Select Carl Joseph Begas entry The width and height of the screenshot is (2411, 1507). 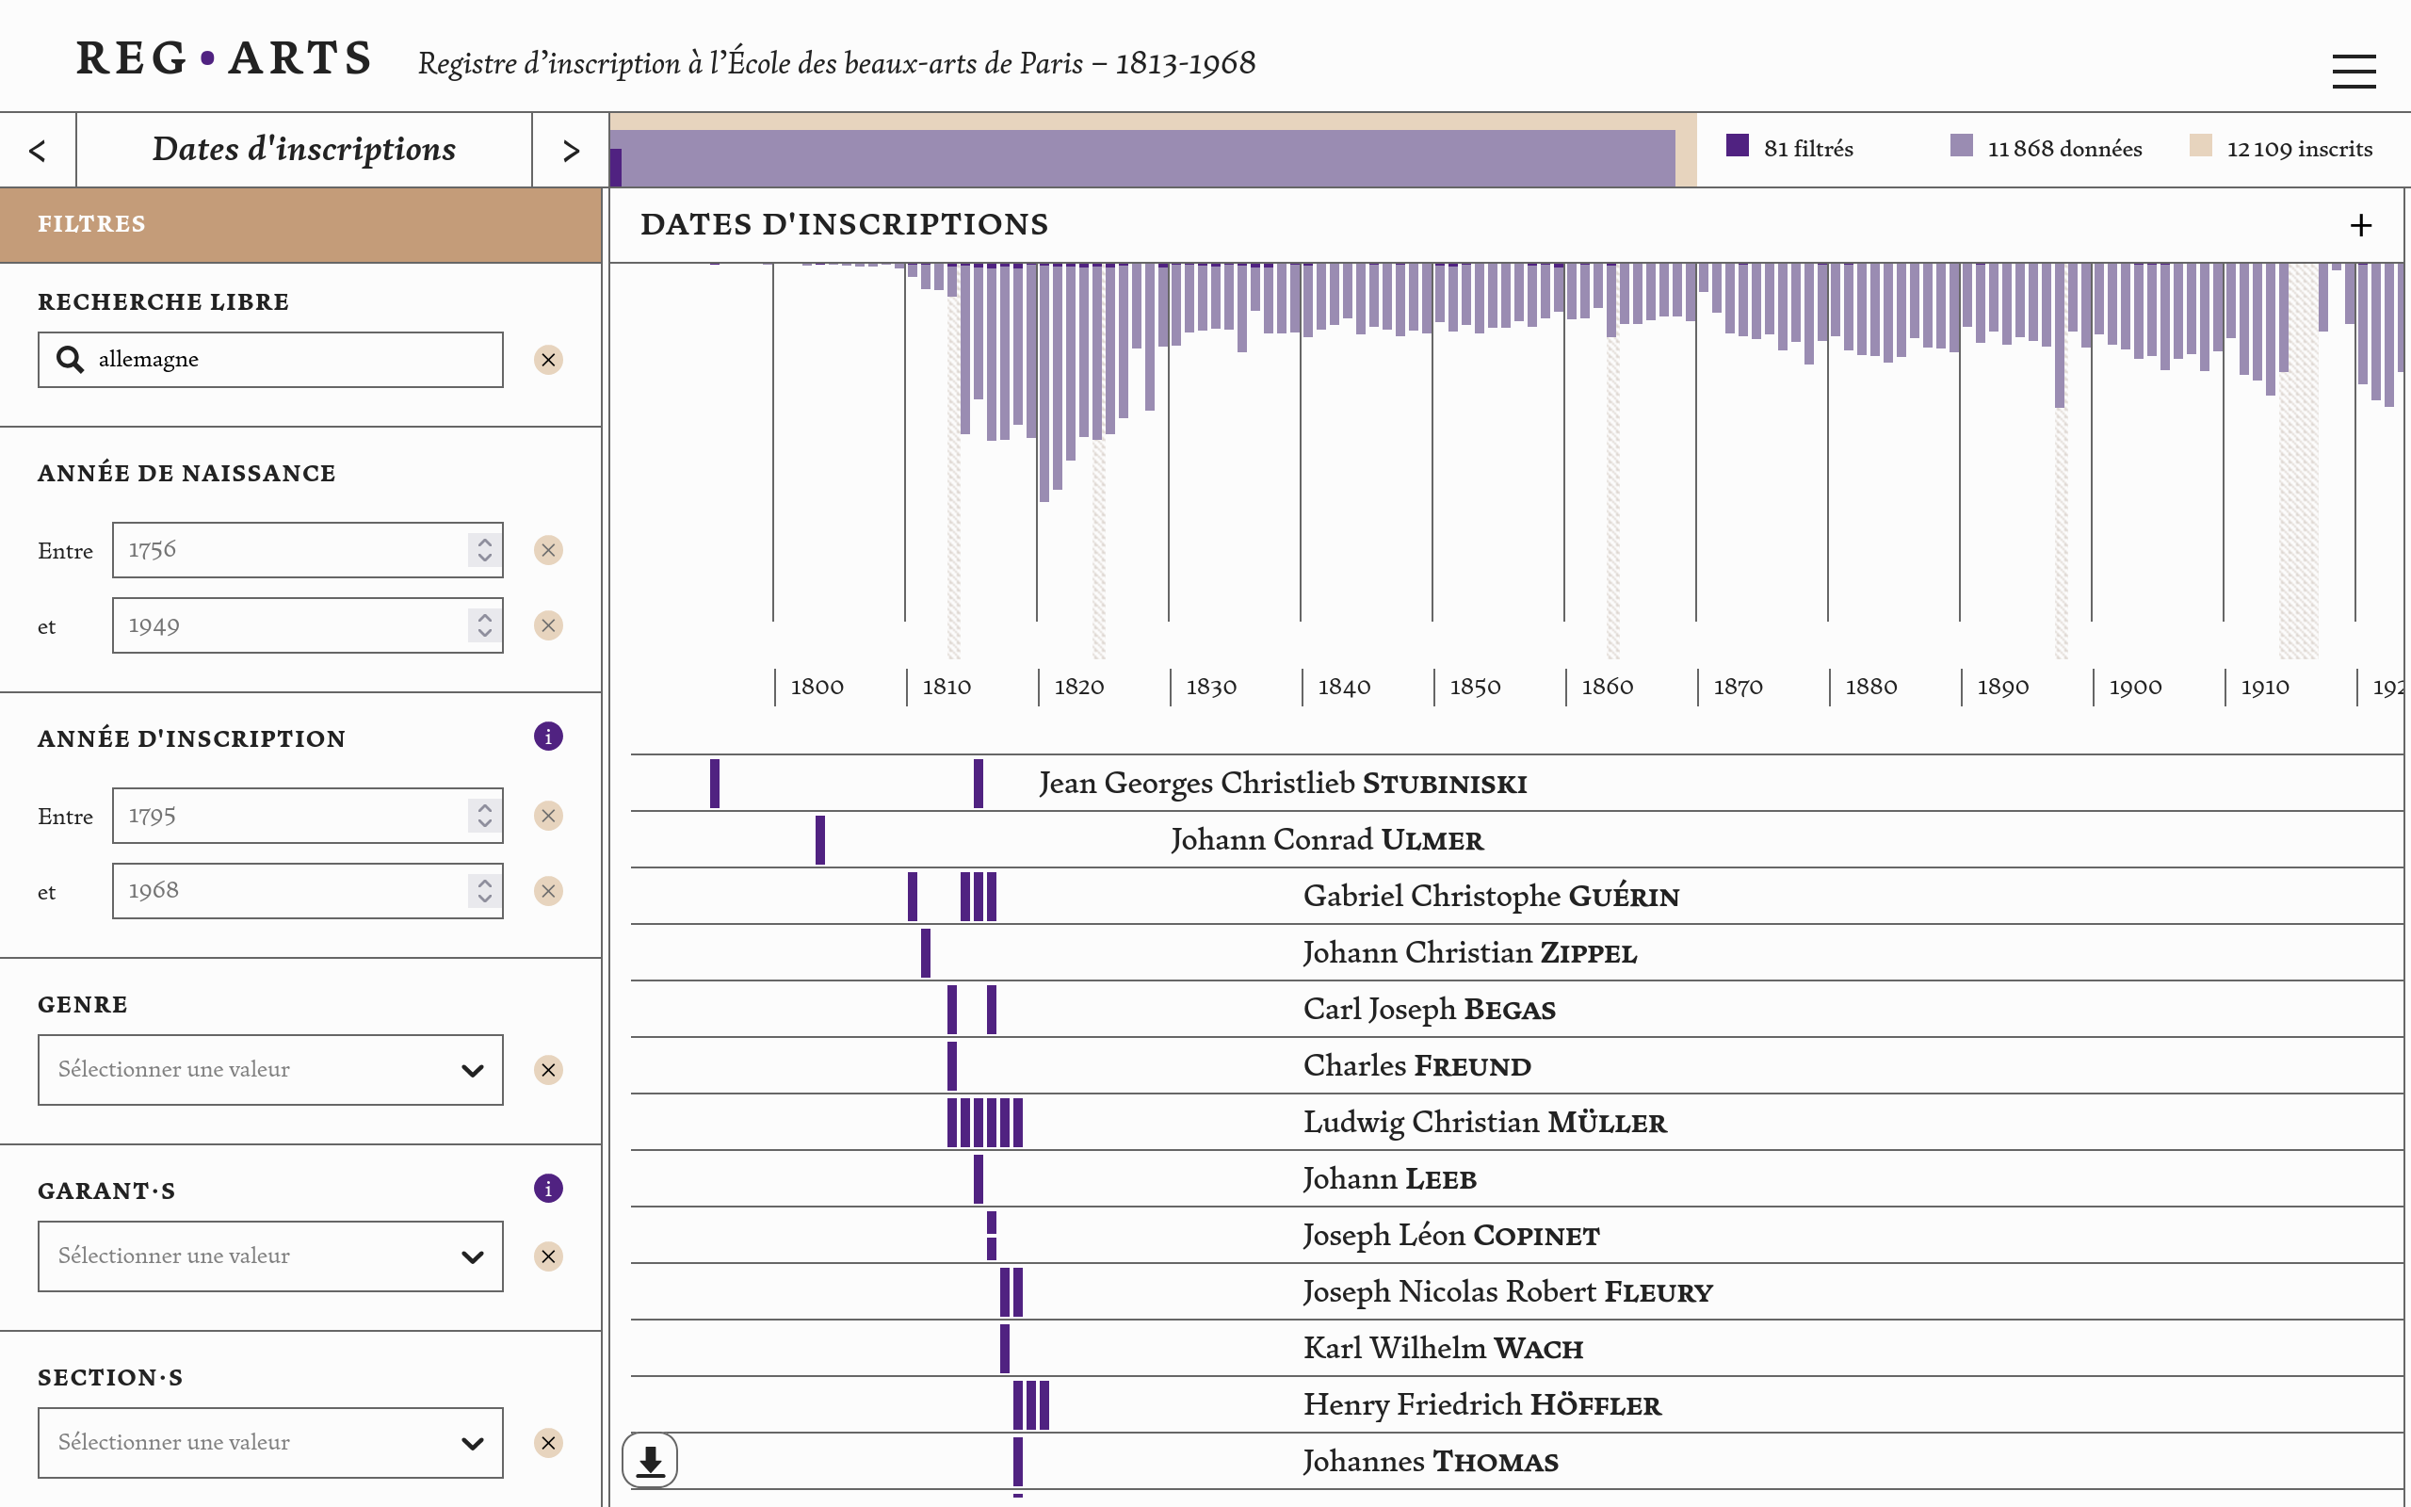click(1429, 1009)
